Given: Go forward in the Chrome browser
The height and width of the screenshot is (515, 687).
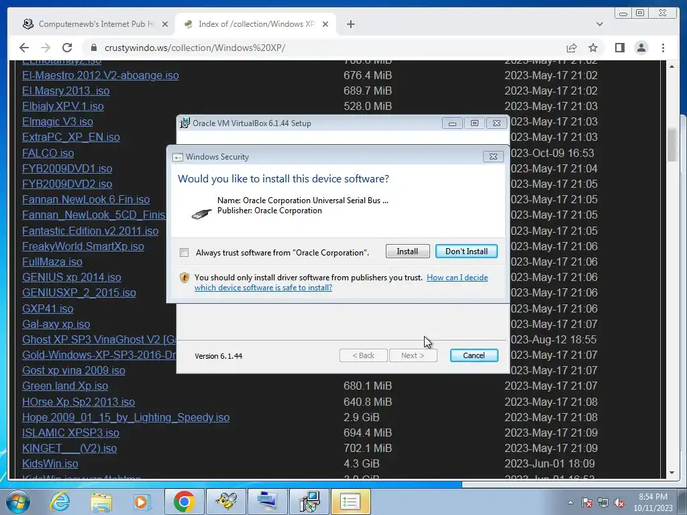Looking at the screenshot, I should point(45,48).
